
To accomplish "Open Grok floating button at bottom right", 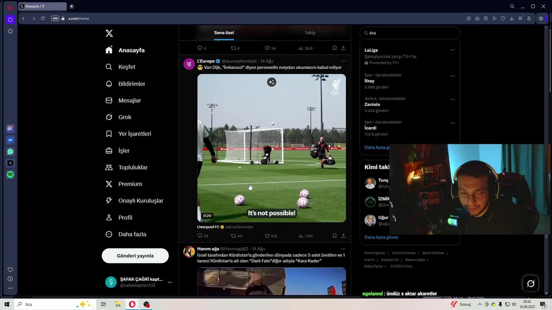I will [x=531, y=283].
